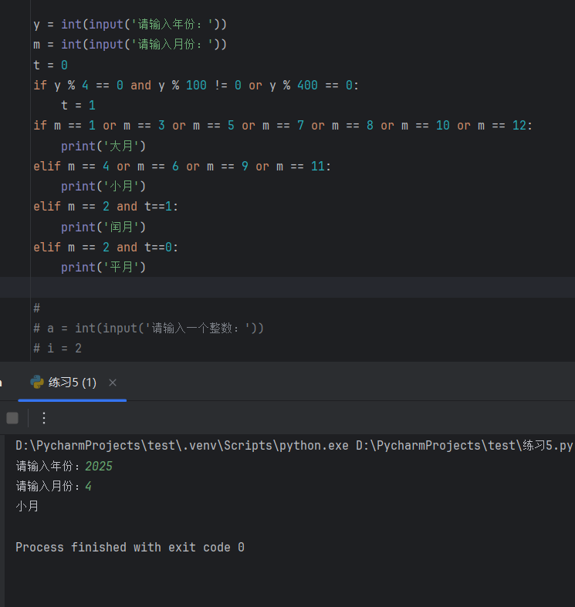Click the print('大月') statement

[x=103, y=146]
